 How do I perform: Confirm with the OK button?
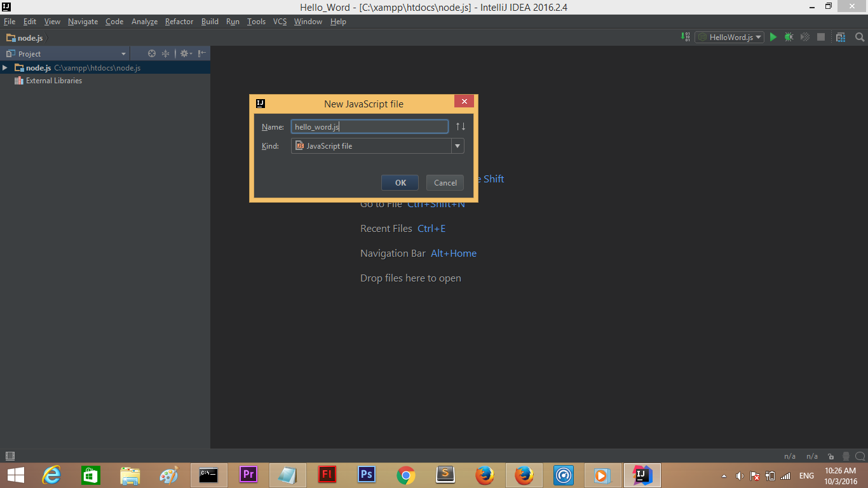(x=400, y=182)
